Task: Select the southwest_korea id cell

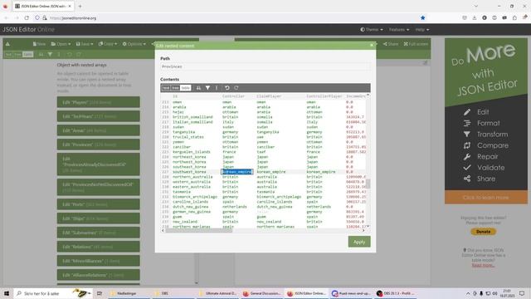Action: pos(189,172)
